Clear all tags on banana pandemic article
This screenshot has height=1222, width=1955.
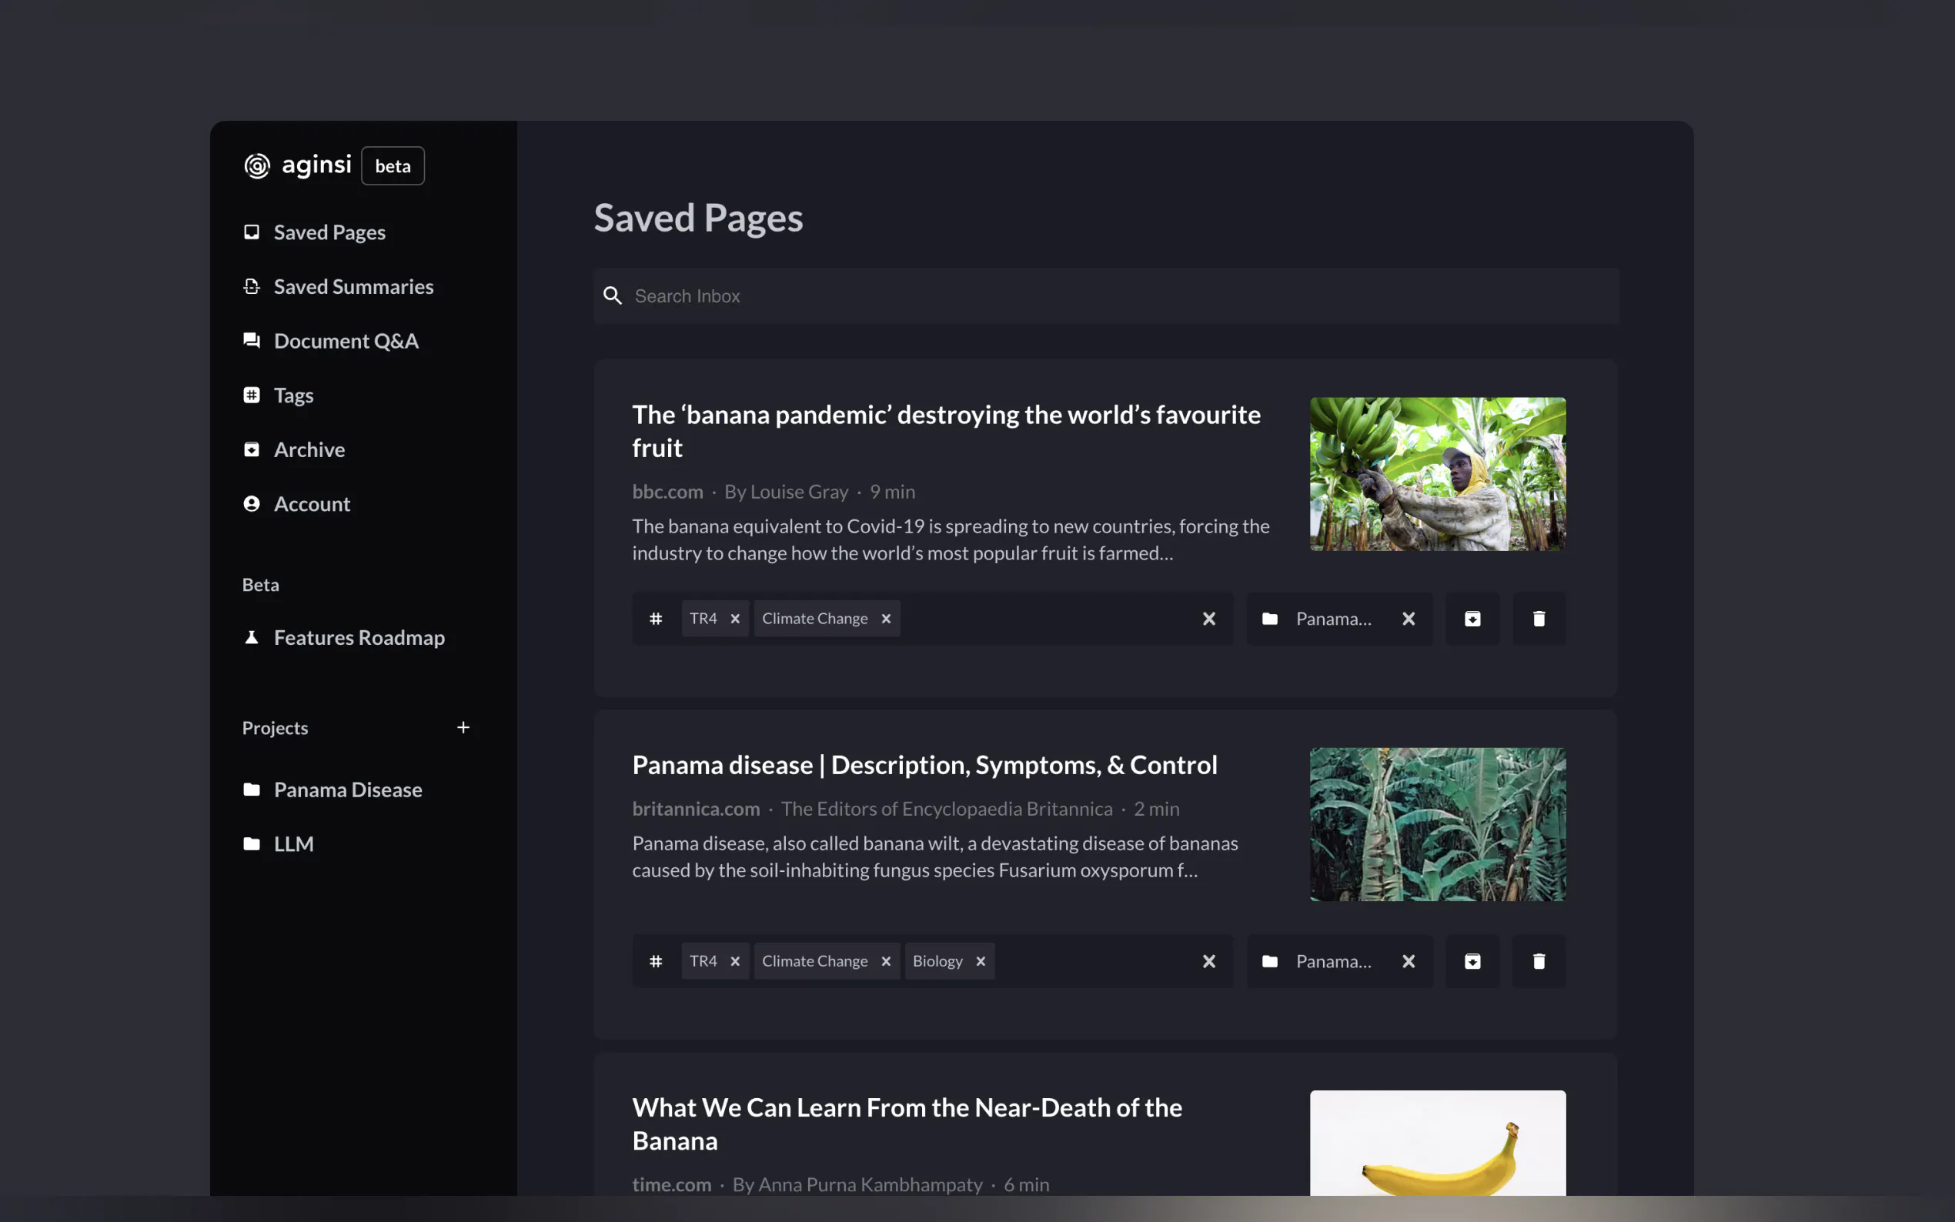click(1208, 618)
